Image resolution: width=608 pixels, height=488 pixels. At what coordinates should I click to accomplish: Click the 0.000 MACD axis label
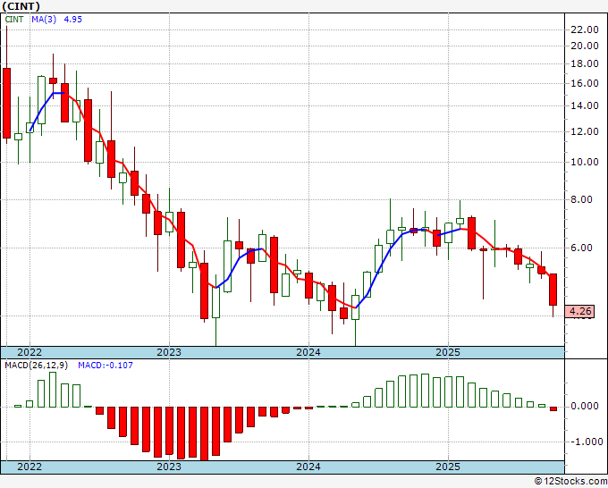(585, 407)
